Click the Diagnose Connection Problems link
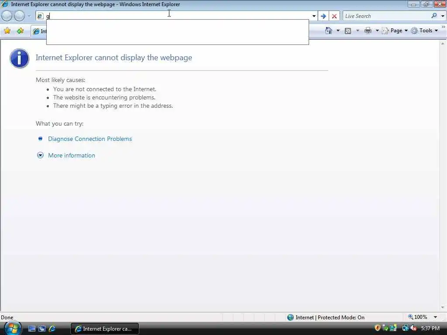 (90, 139)
